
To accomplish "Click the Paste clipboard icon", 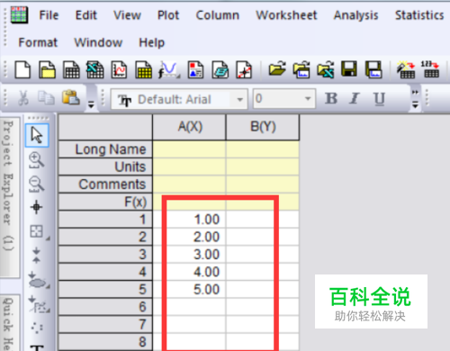I will click(70, 97).
